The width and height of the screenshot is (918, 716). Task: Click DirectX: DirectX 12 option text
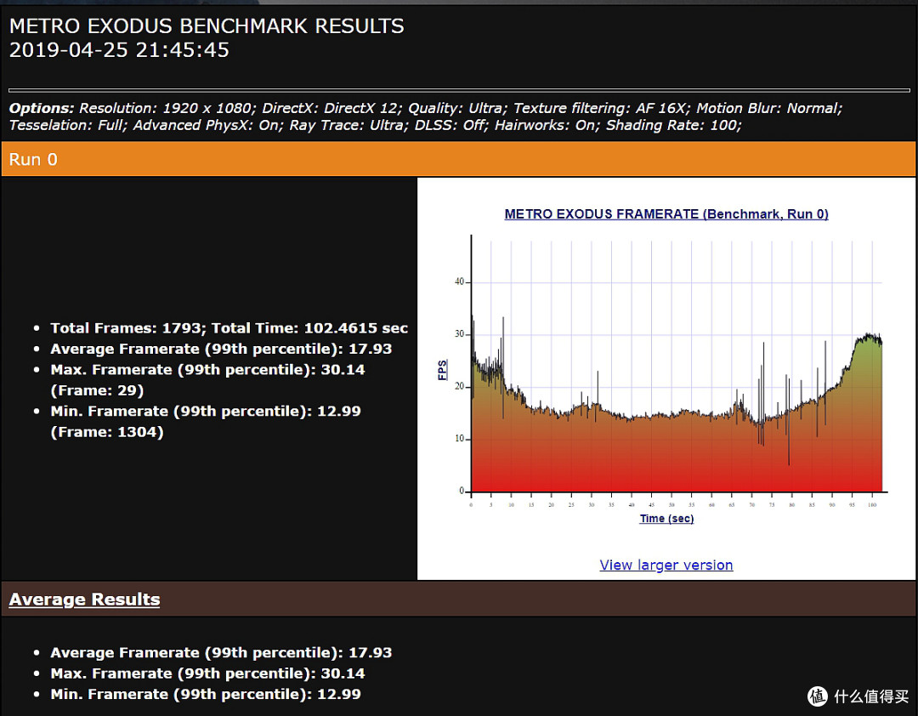(332, 108)
